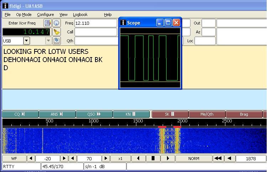Toggle the x1 waterfall zoom button
The height and width of the screenshot is (172, 267).
[x=120, y=159]
